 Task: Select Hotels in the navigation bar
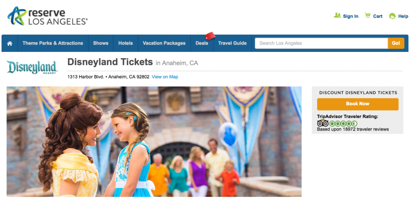126,43
